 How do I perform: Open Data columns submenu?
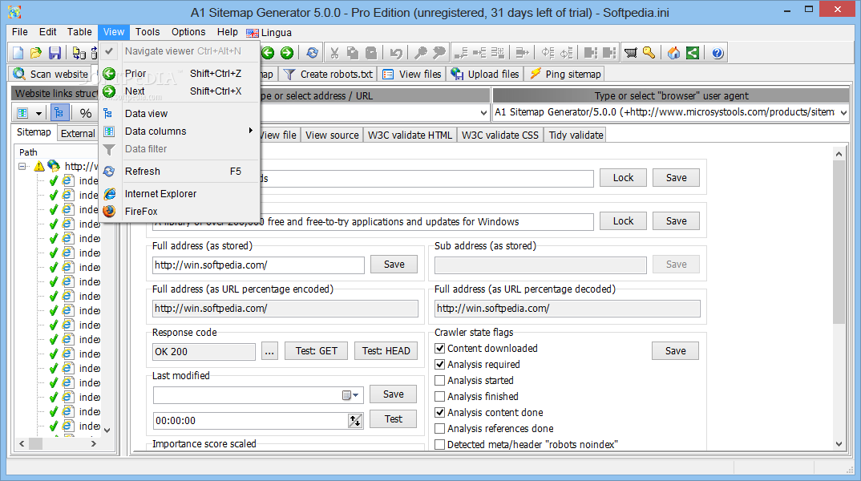click(179, 131)
